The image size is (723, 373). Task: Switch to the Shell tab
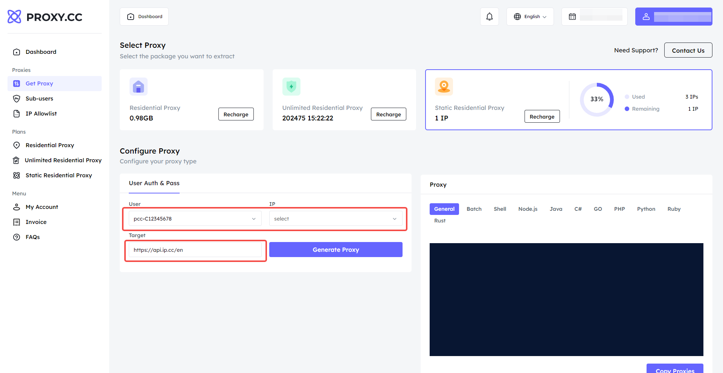coord(500,209)
